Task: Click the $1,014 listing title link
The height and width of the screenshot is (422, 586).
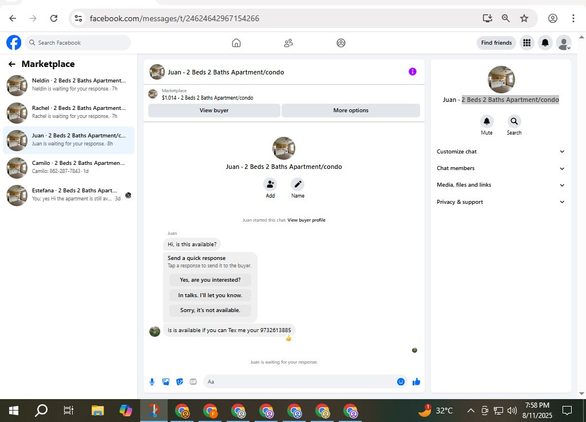Action: tap(207, 98)
